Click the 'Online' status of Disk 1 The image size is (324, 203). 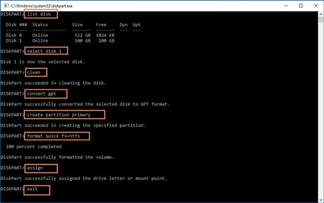point(40,41)
